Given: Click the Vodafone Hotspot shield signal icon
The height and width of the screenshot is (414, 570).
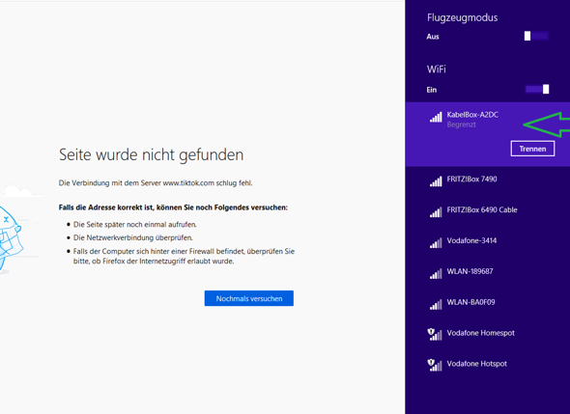Looking at the screenshot, I should point(435,365).
